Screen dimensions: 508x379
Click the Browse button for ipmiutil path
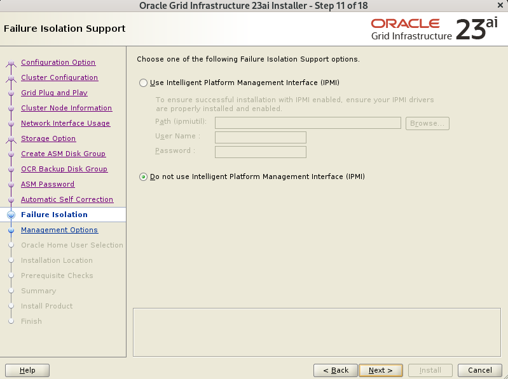(427, 123)
